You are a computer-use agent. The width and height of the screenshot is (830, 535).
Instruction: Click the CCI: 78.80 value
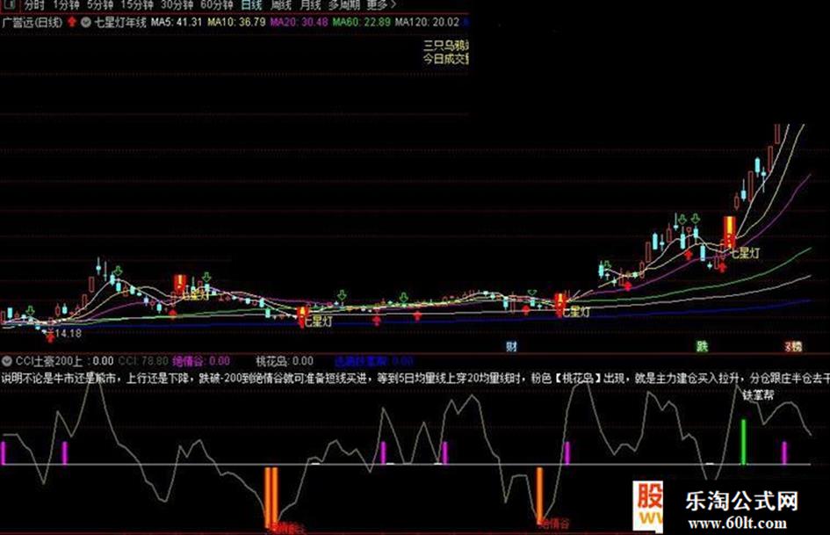tap(143, 361)
